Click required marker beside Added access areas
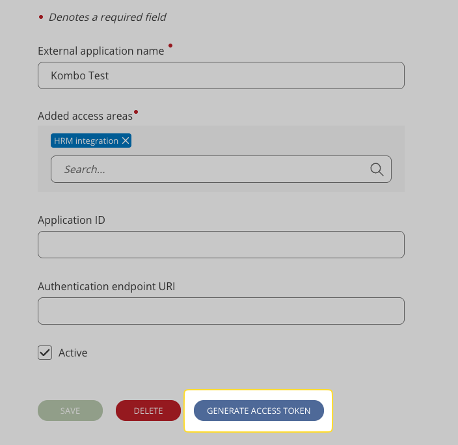Image resolution: width=458 pixels, height=445 pixels. [136, 112]
